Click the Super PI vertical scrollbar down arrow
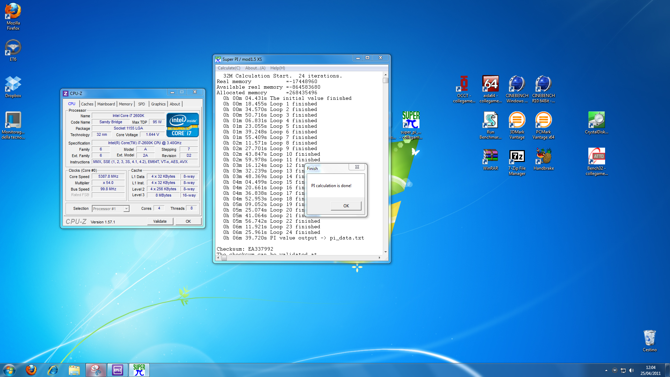Screen dimensions: 670x377 pyautogui.click(x=386, y=252)
